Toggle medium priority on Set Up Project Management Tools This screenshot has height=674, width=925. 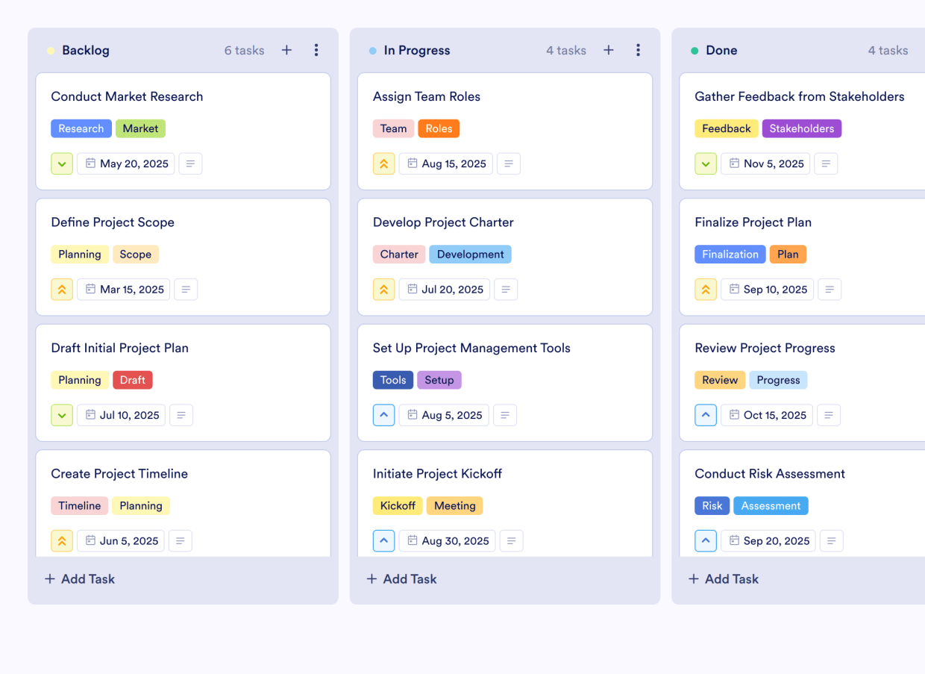pos(383,415)
